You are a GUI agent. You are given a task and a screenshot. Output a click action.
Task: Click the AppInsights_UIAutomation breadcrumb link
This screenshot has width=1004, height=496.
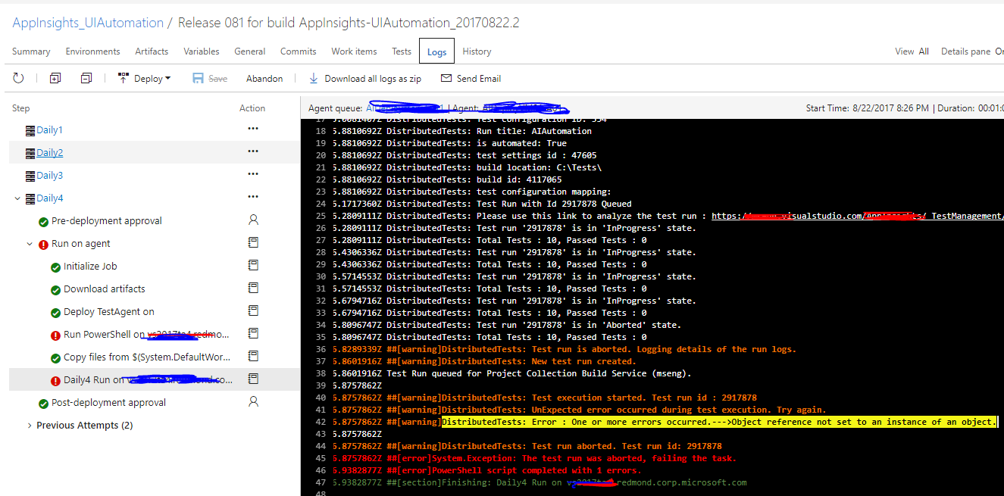click(88, 23)
